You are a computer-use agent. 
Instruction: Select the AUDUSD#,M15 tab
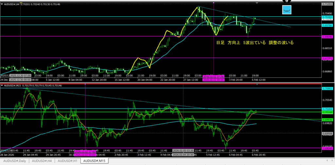tap(95, 161)
